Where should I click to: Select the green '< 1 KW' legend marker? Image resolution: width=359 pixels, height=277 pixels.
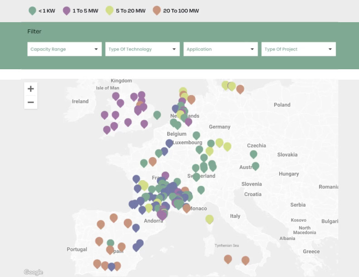pos(32,10)
